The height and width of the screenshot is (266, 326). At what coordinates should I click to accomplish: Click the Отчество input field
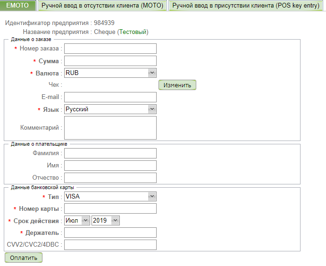[x=110, y=178]
